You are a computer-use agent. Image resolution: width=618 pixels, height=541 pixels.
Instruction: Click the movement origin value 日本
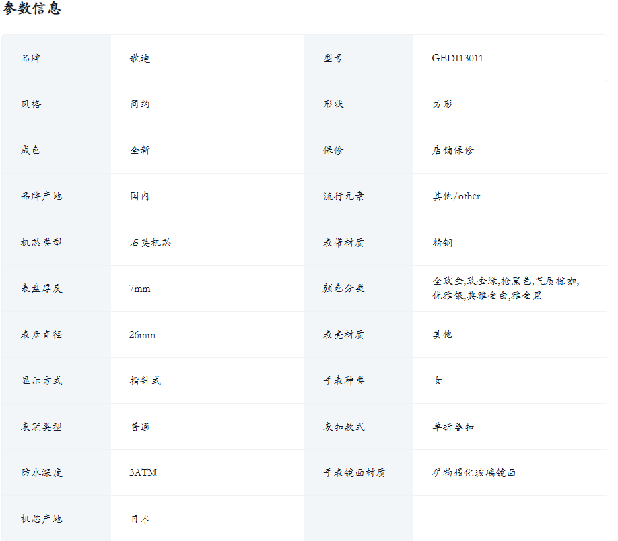pyautogui.click(x=140, y=519)
